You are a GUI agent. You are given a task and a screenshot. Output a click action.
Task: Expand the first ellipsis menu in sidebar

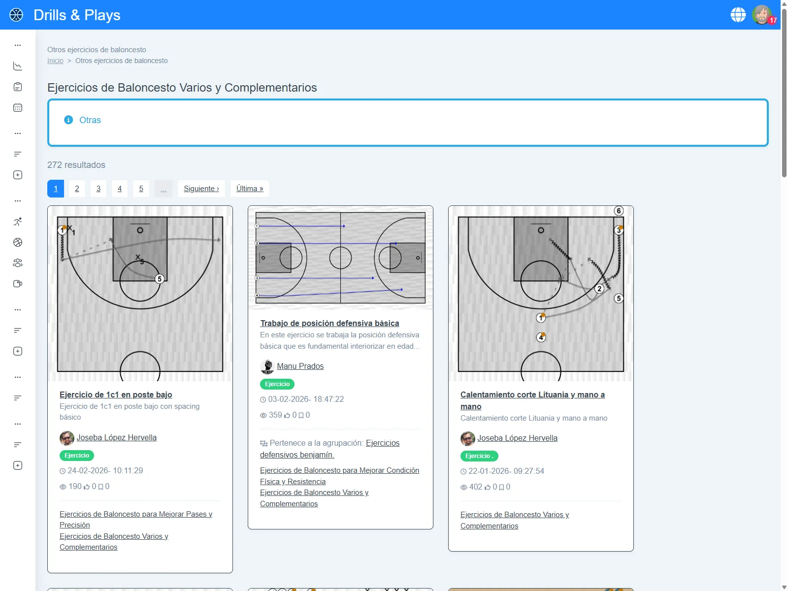[18, 45]
